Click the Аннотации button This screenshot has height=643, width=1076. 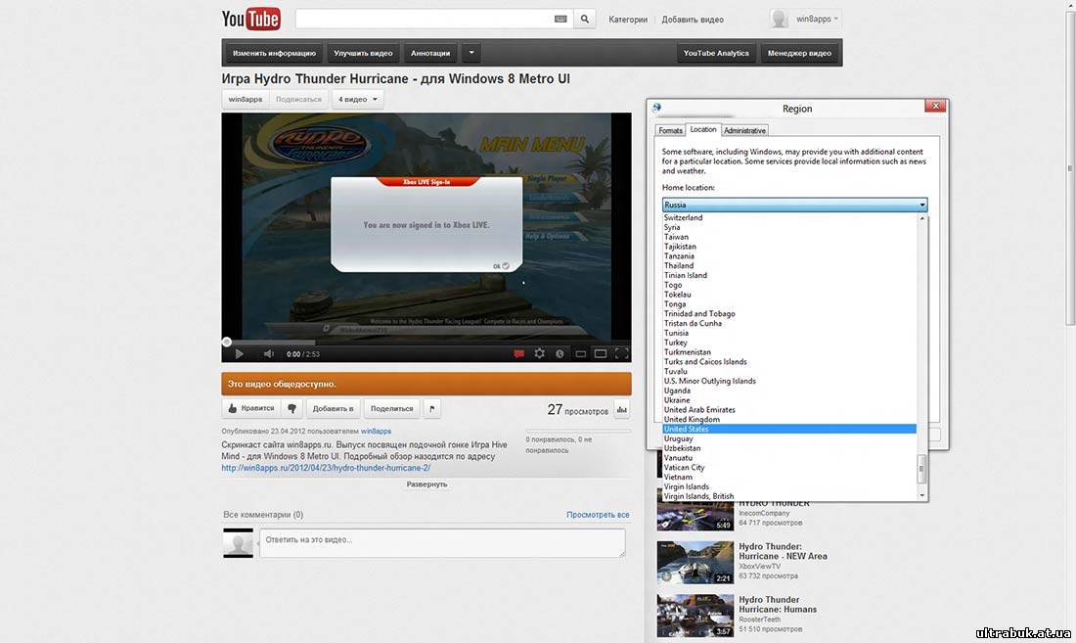tap(430, 53)
